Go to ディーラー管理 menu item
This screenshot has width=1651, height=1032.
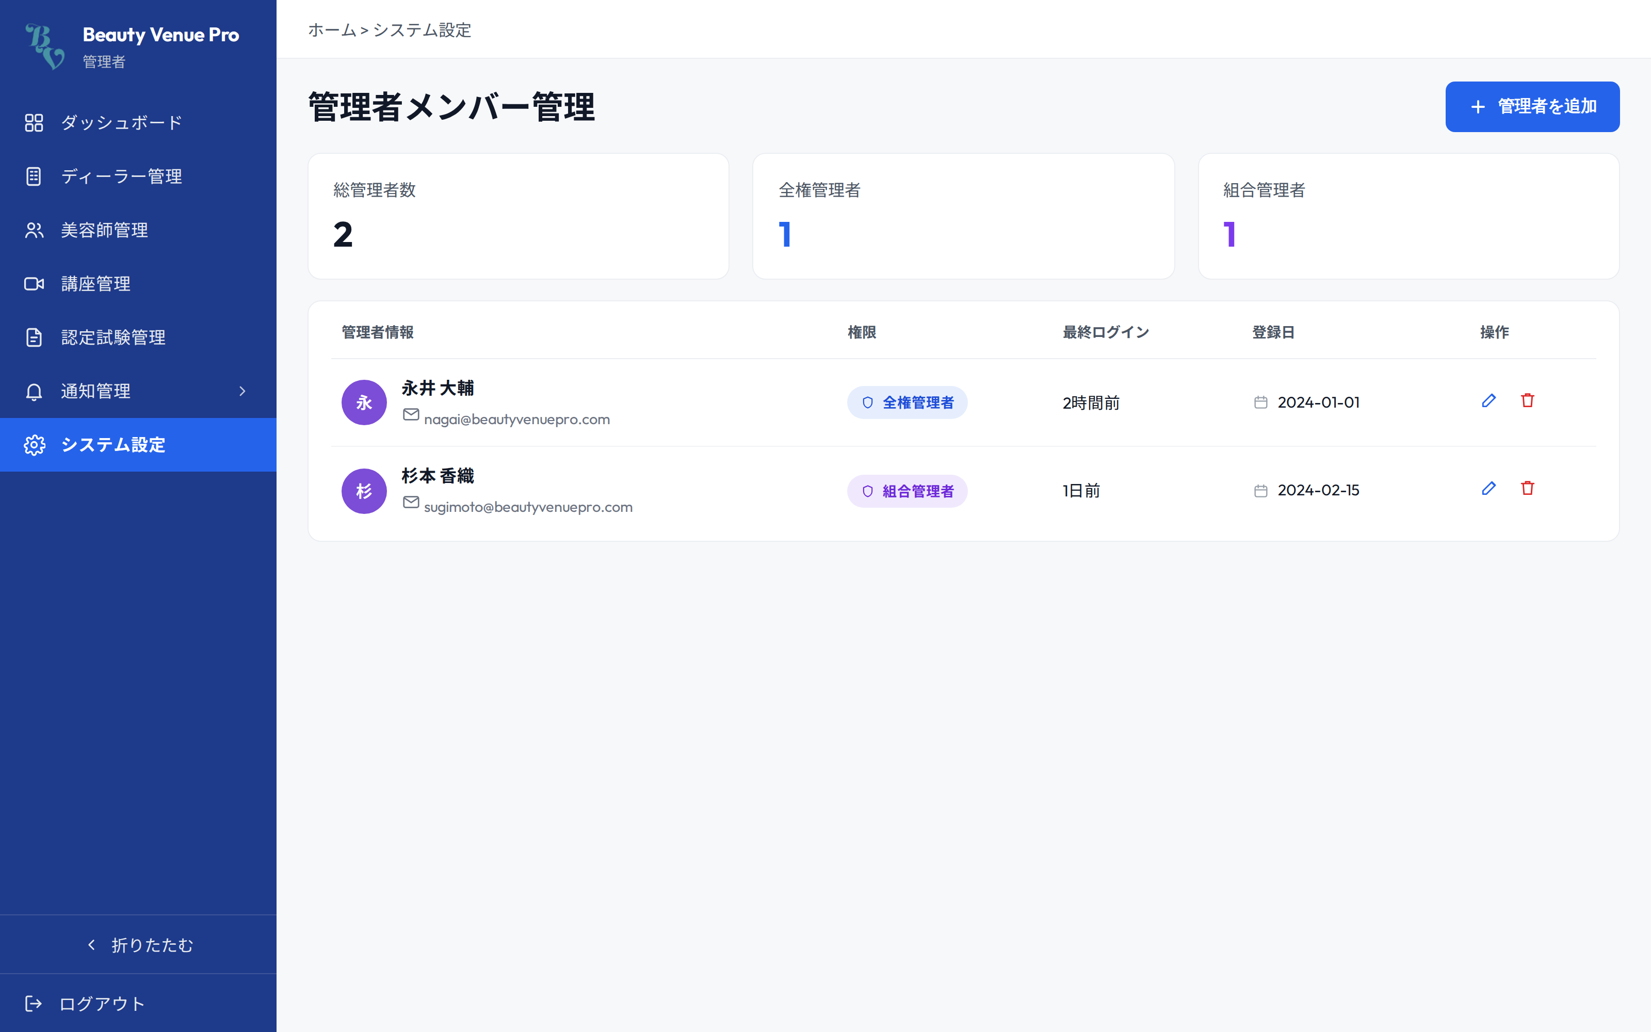click(138, 176)
